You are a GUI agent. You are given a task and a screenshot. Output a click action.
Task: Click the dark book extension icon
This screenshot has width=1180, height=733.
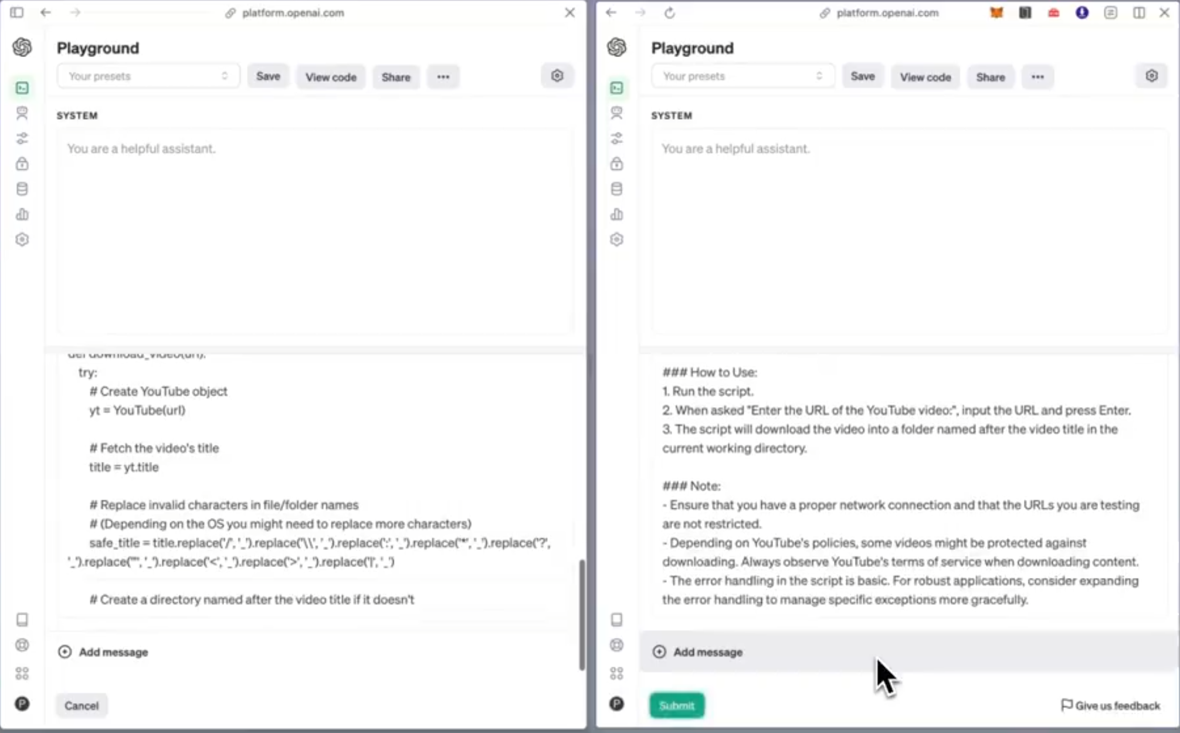click(x=1025, y=12)
